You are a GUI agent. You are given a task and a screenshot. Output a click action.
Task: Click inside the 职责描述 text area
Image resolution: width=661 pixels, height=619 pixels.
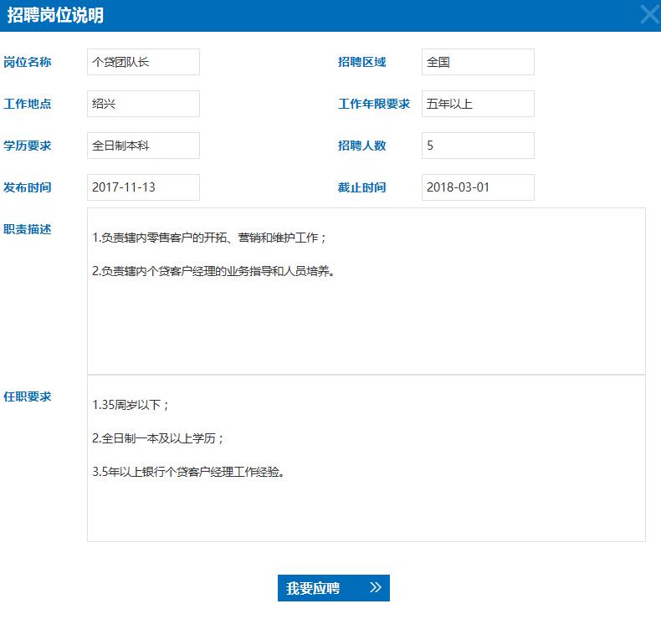coord(366,318)
